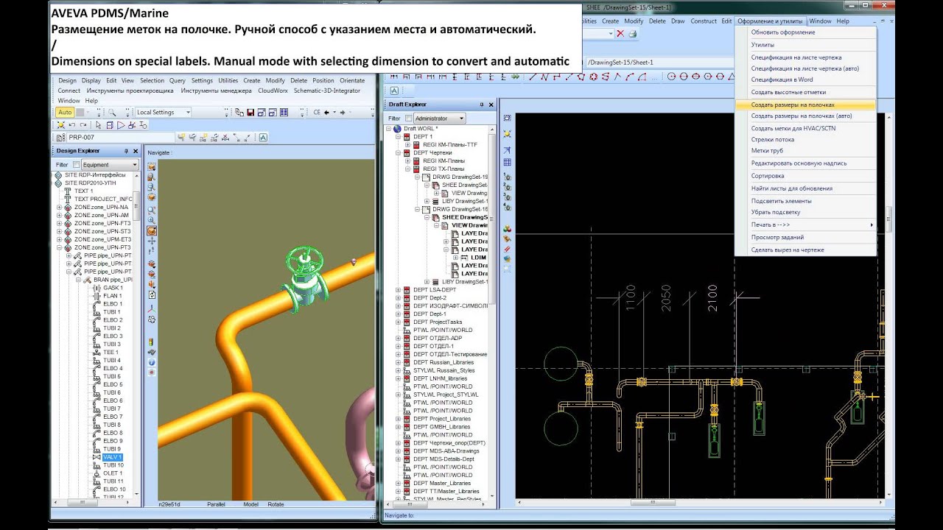Click the walk-to highlighted view icon in 3D sidebar
This screenshot has height=530, width=943.
tap(152, 230)
